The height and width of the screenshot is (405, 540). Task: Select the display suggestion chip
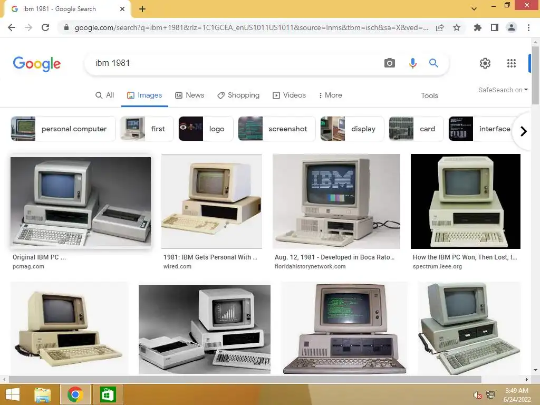352,129
